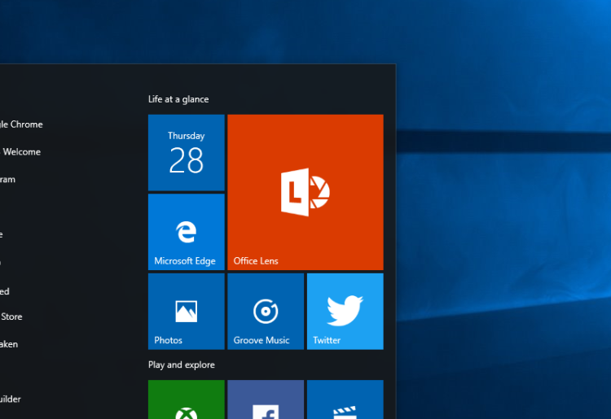Open the Twitter tile
The height and width of the screenshot is (419, 611).
click(345, 312)
